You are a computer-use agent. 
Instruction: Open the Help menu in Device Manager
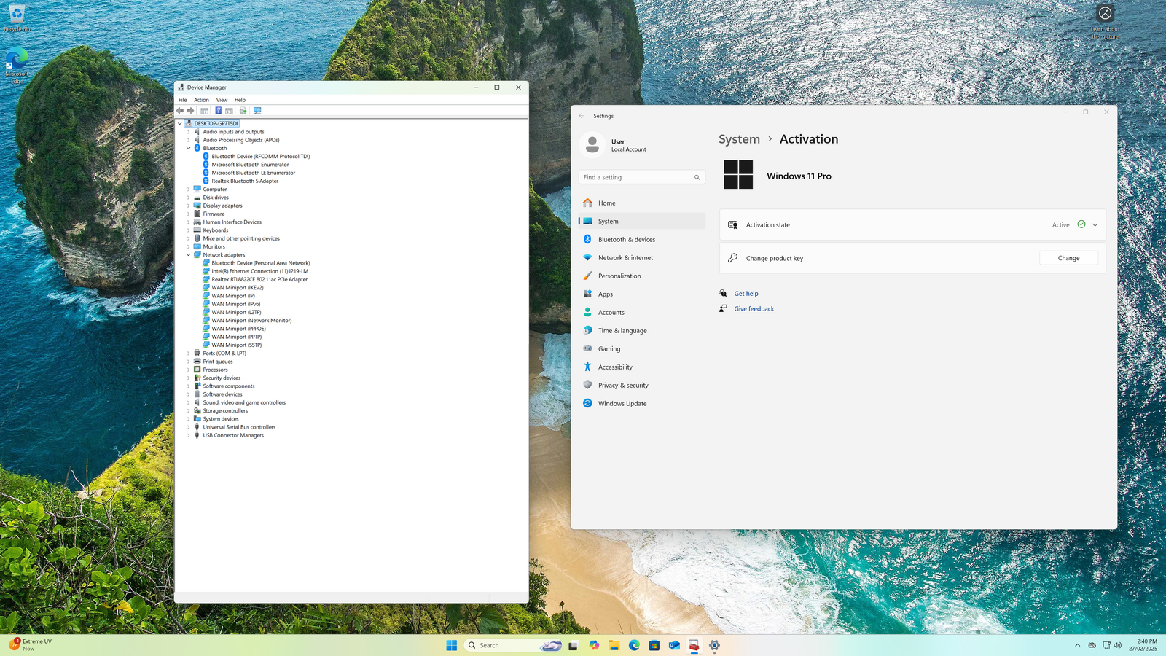tap(240, 100)
